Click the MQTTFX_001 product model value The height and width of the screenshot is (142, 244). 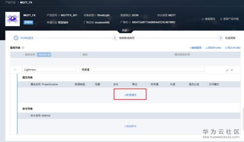[69, 15]
